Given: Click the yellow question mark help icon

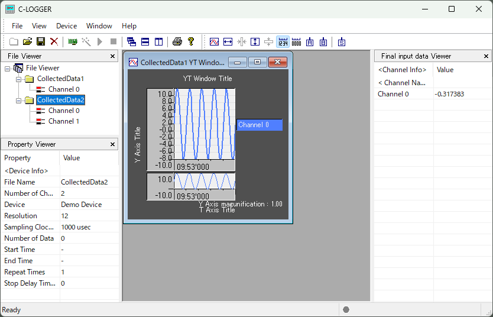Looking at the screenshot, I should click(x=190, y=41).
